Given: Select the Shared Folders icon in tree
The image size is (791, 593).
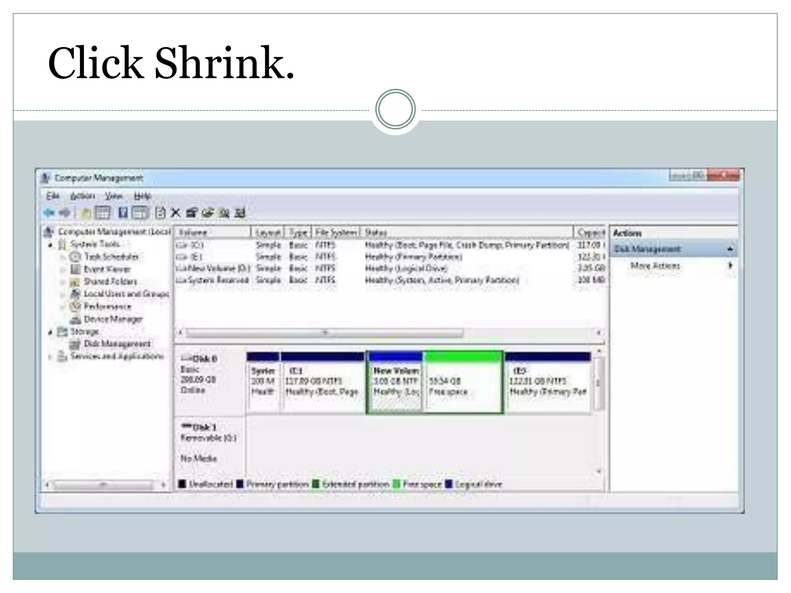Looking at the screenshot, I should click(x=75, y=282).
